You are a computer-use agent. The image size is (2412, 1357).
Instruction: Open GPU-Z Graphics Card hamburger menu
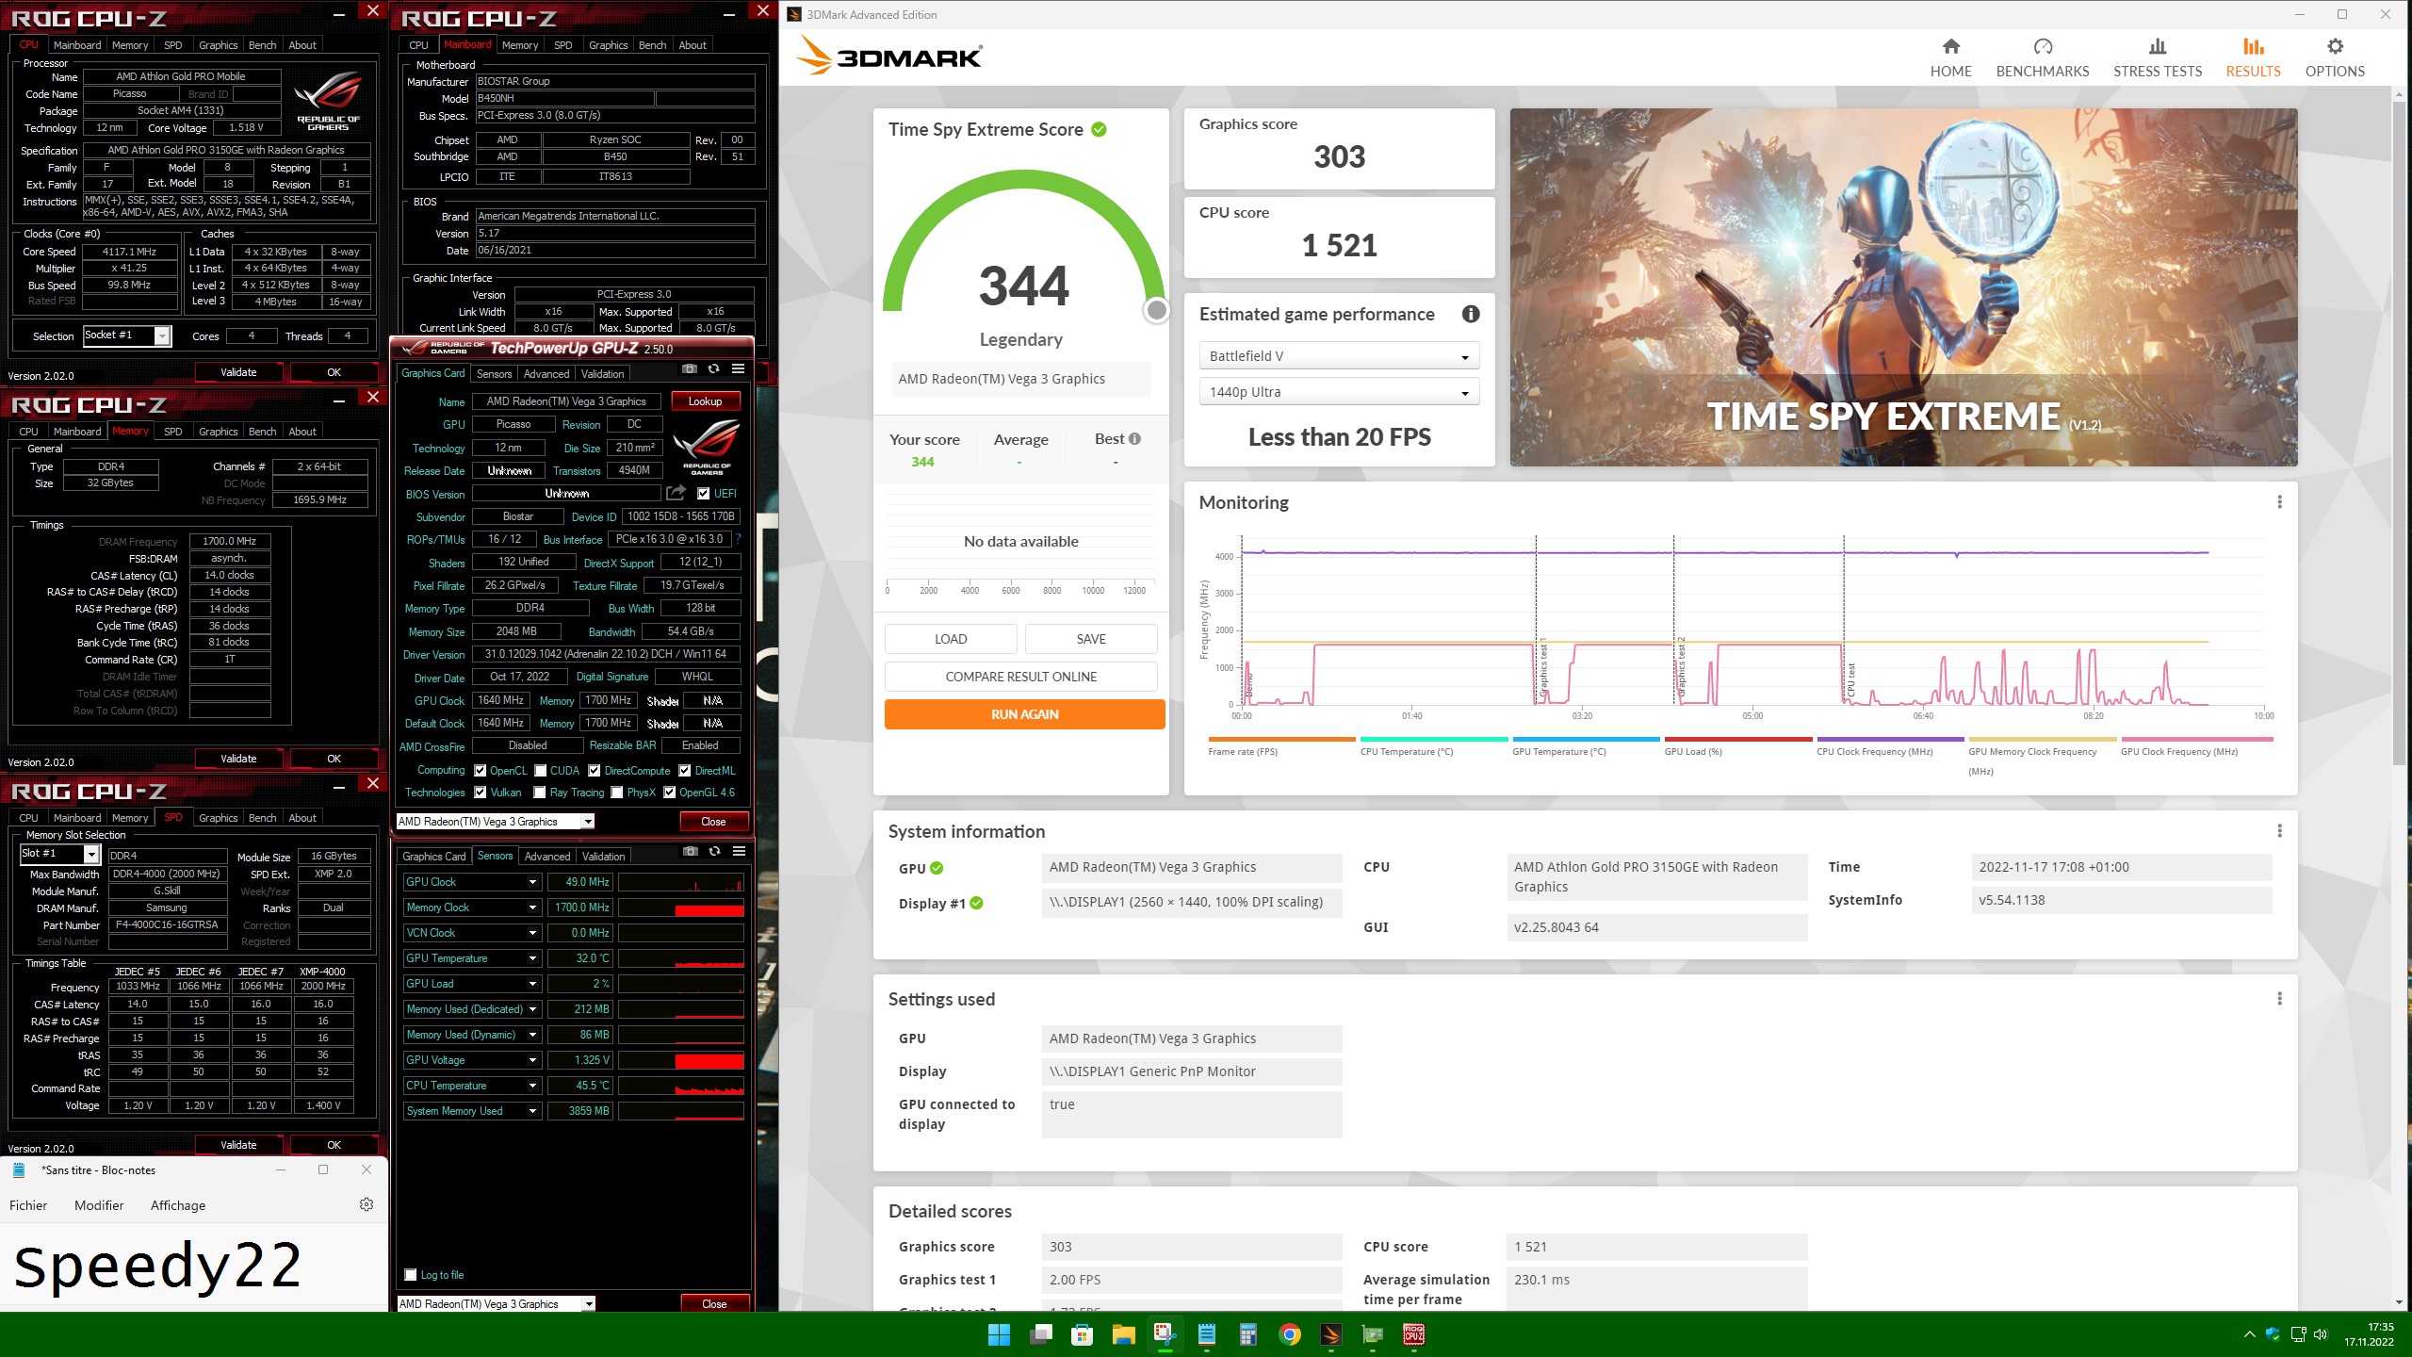(x=738, y=369)
